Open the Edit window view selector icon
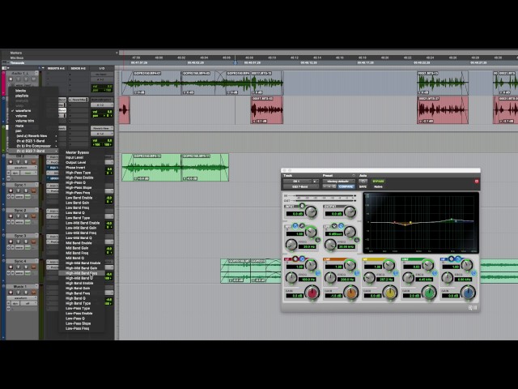The height and width of the screenshot is (389, 518). click(4, 68)
